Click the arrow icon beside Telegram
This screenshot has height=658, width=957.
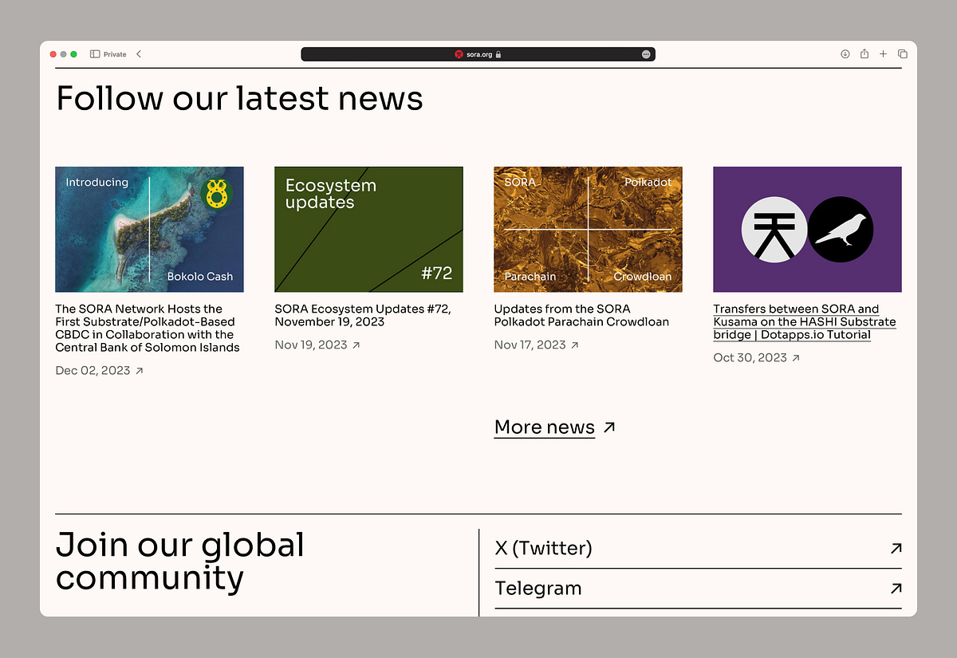[896, 589]
